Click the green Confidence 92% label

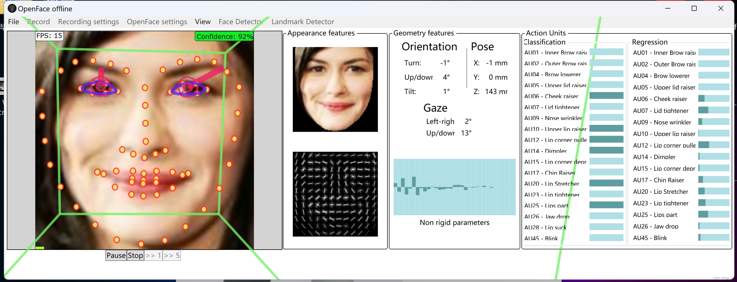pyautogui.click(x=224, y=36)
